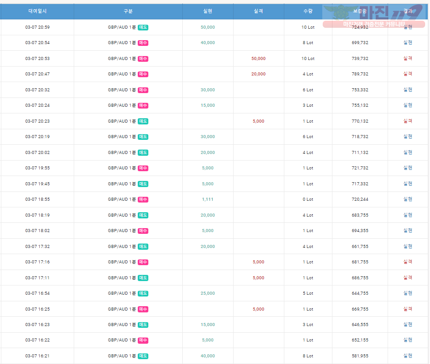430x364 pixels.
Task: Select the 구분 column header
Action: (128, 11)
